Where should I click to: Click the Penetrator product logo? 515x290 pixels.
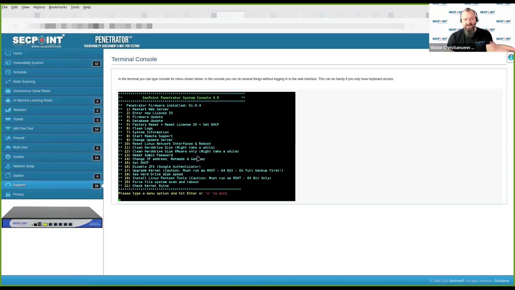click(112, 41)
